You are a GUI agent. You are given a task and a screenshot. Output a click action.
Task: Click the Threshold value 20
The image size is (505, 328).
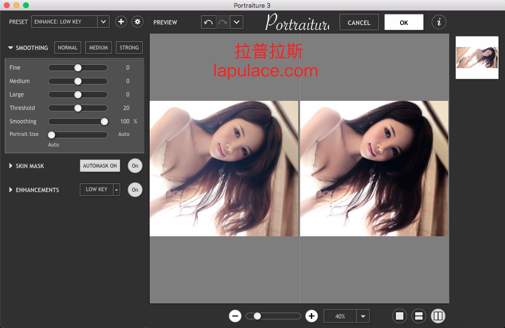(x=126, y=108)
